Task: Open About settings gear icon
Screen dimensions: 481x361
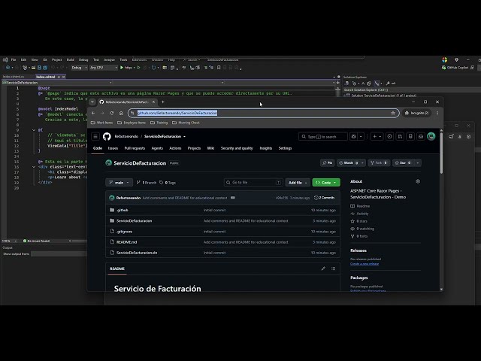Action: coord(418,181)
